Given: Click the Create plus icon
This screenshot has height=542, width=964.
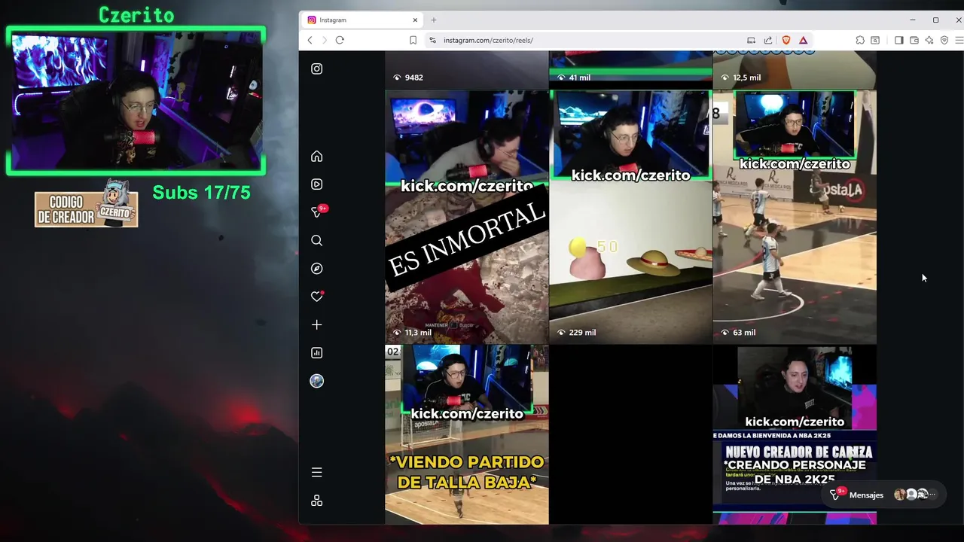Looking at the screenshot, I should point(317,324).
